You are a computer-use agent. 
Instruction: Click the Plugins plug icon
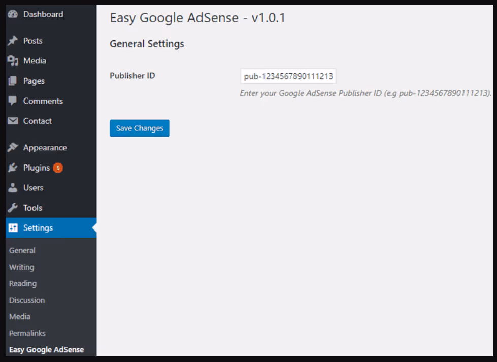[x=13, y=168]
